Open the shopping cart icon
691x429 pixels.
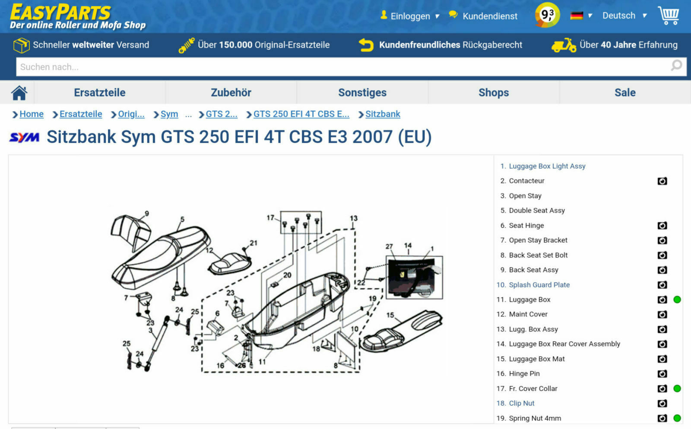click(x=669, y=16)
